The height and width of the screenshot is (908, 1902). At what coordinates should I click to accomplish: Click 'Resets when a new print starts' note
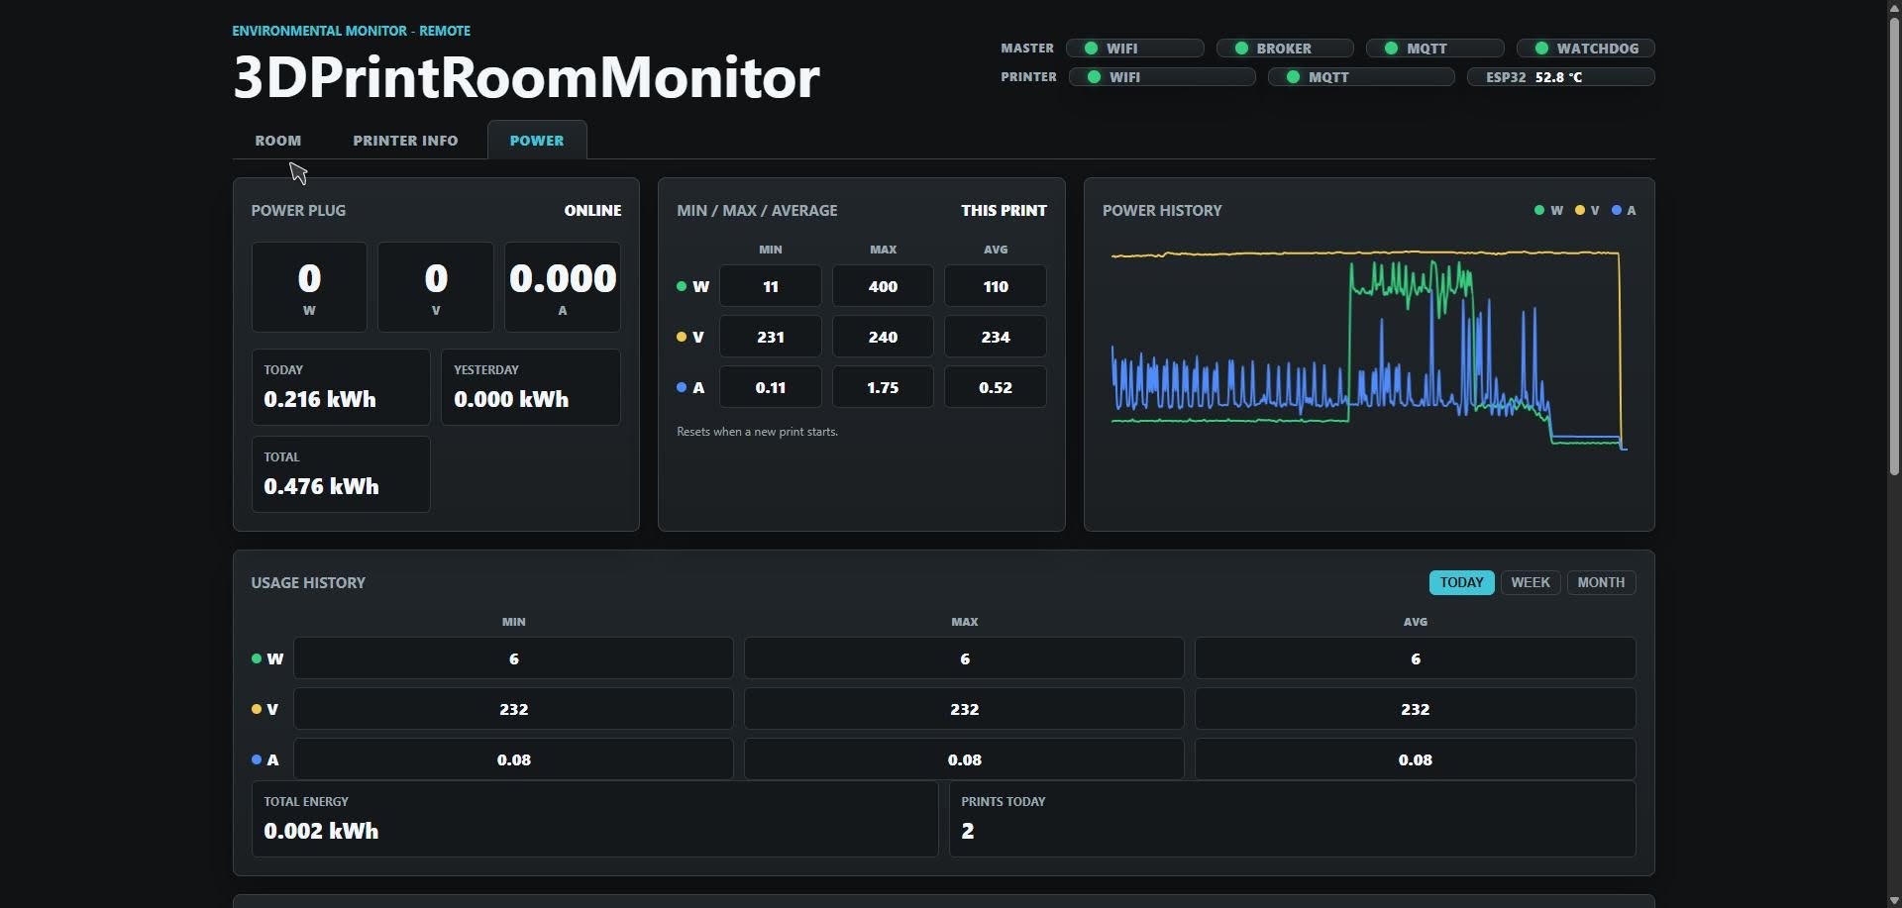(x=757, y=432)
